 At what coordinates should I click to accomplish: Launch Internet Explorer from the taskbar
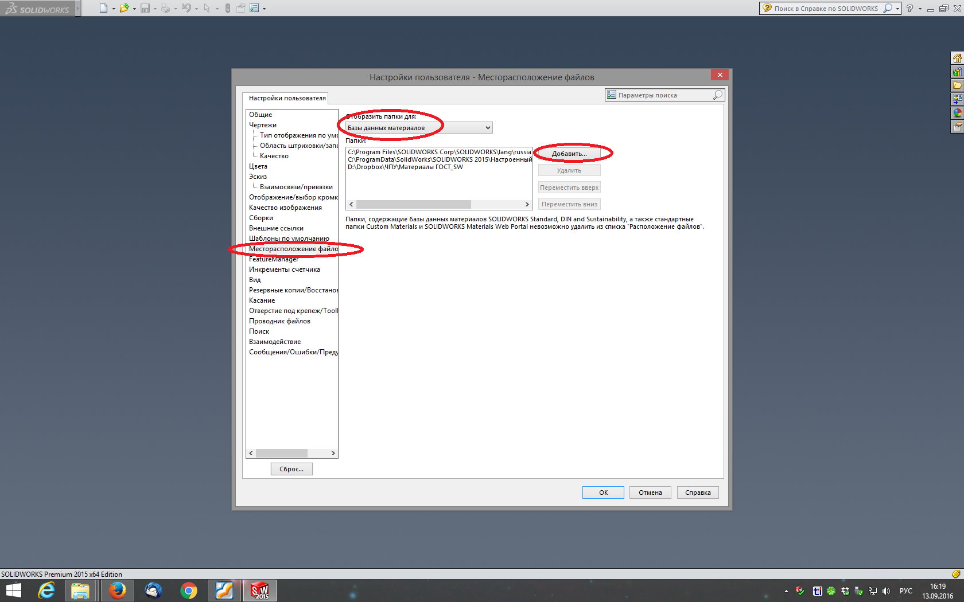(46, 591)
